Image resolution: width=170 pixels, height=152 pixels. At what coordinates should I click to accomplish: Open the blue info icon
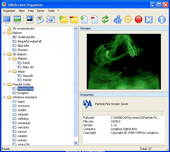(x=162, y=20)
